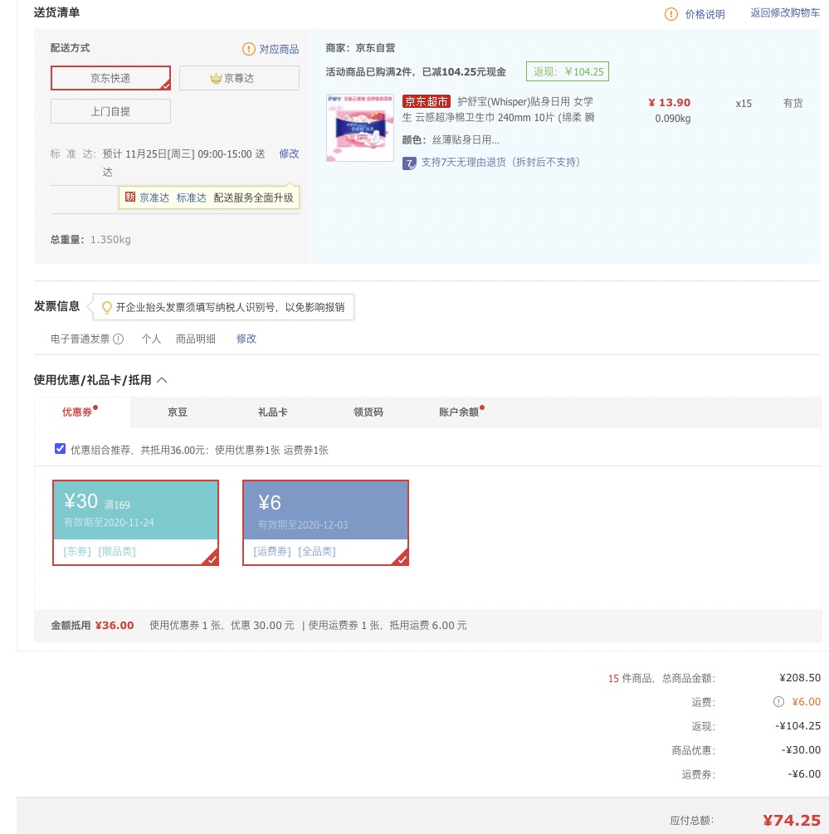Click the 商品明细 invoice content text
Image resolution: width=829 pixels, height=834 pixels.
(196, 339)
